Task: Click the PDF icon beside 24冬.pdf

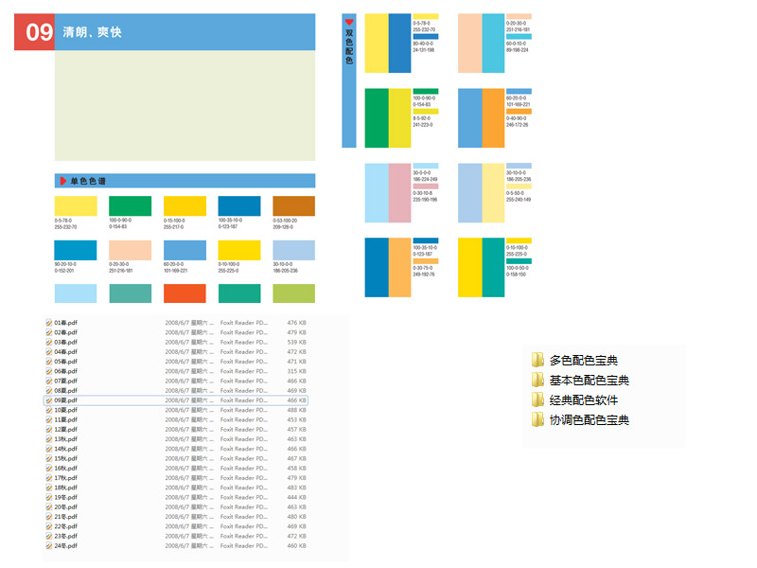Action: [x=49, y=546]
